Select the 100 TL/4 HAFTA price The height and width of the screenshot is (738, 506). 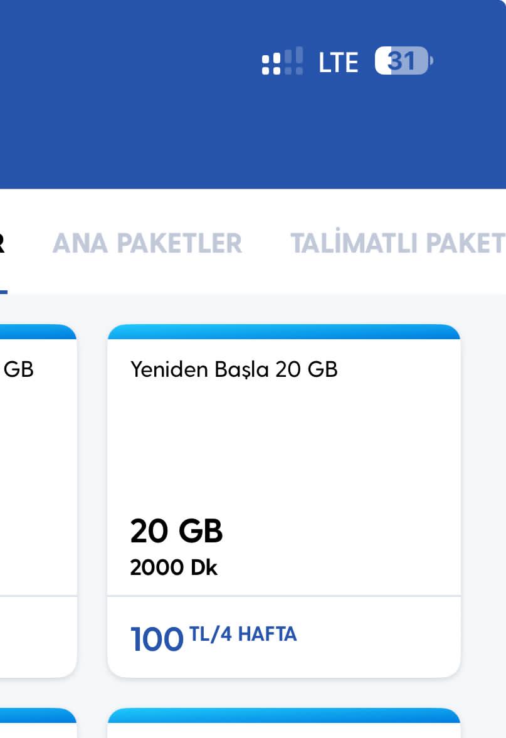[x=213, y=638]
